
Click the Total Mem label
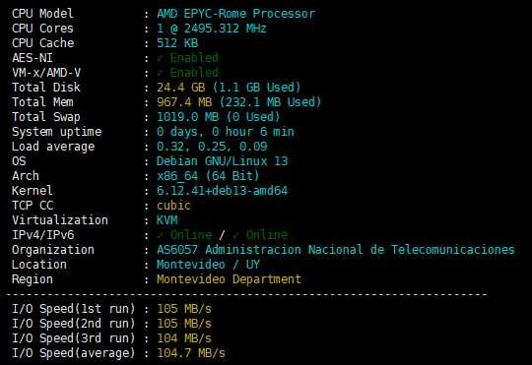42,102
